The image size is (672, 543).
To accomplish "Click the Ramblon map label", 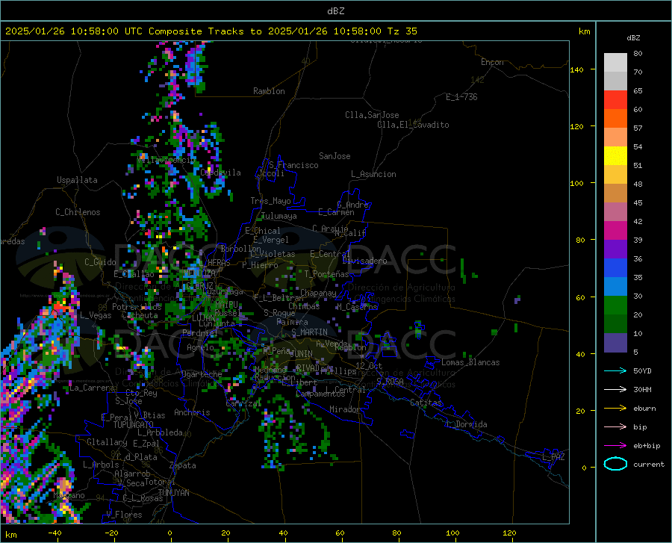I will 269,91.
